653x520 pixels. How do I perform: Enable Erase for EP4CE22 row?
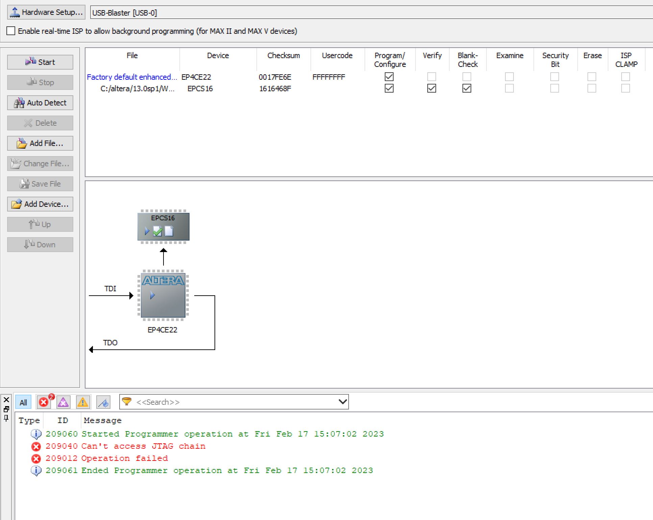[x=592, y=77]
